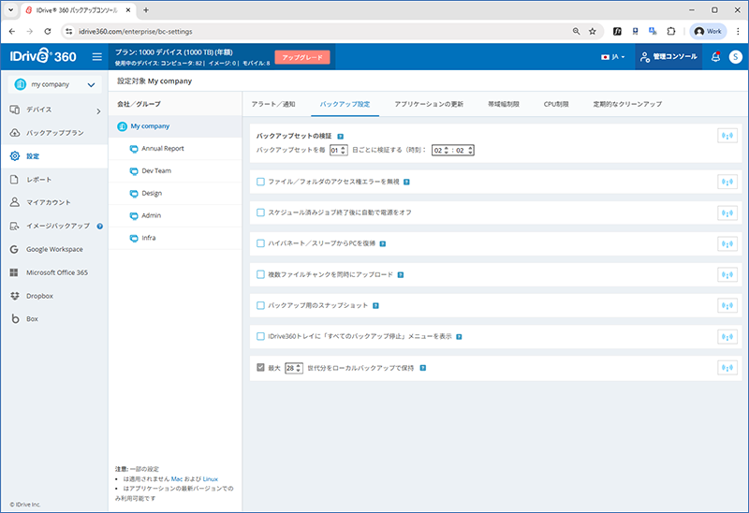Click the notification bell icon
The image size is (749, 513).
coord(715,57)
